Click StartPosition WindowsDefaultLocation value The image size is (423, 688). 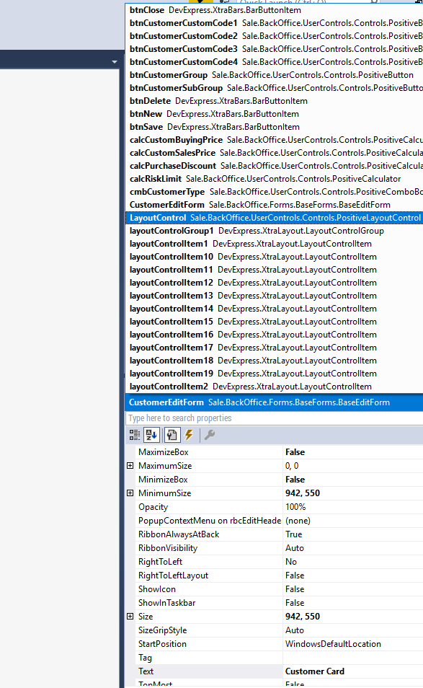(x=353, y=644)
